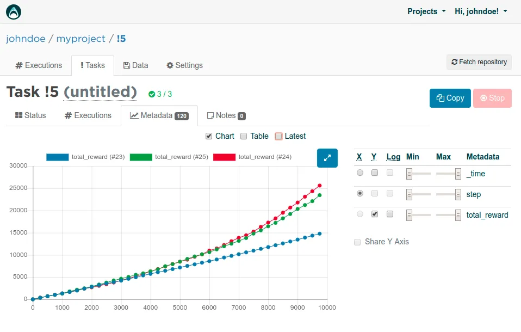This screenshot has width=521, height=332.
Task: Click the Metadata 120 count badge
Action: click(x=182, y=116)
